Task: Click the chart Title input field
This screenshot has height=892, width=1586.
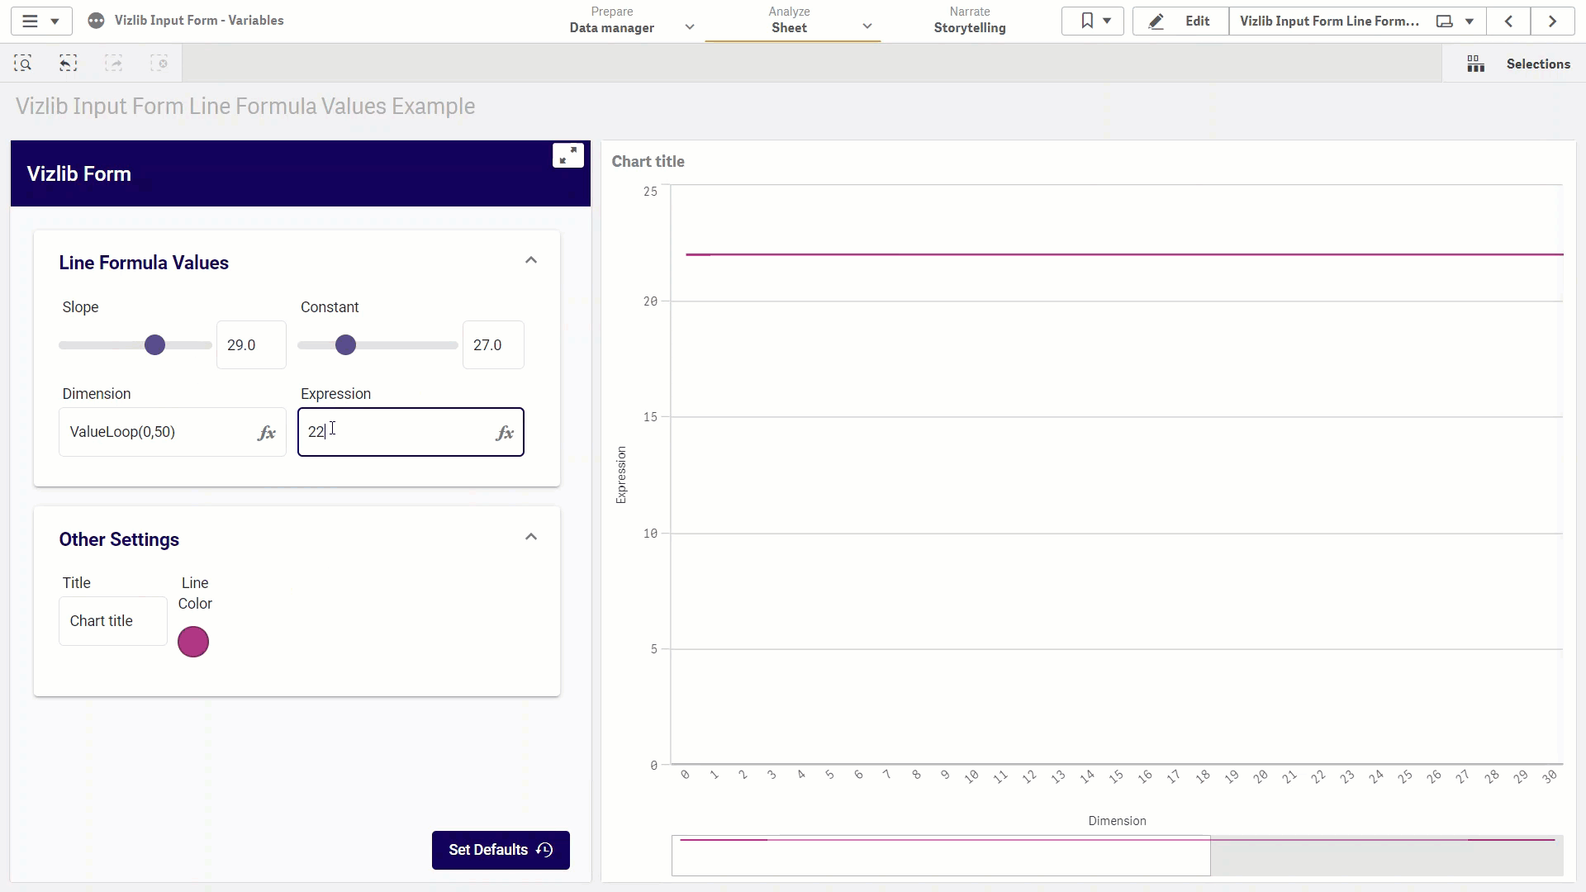Action: (x=113, y=621)
